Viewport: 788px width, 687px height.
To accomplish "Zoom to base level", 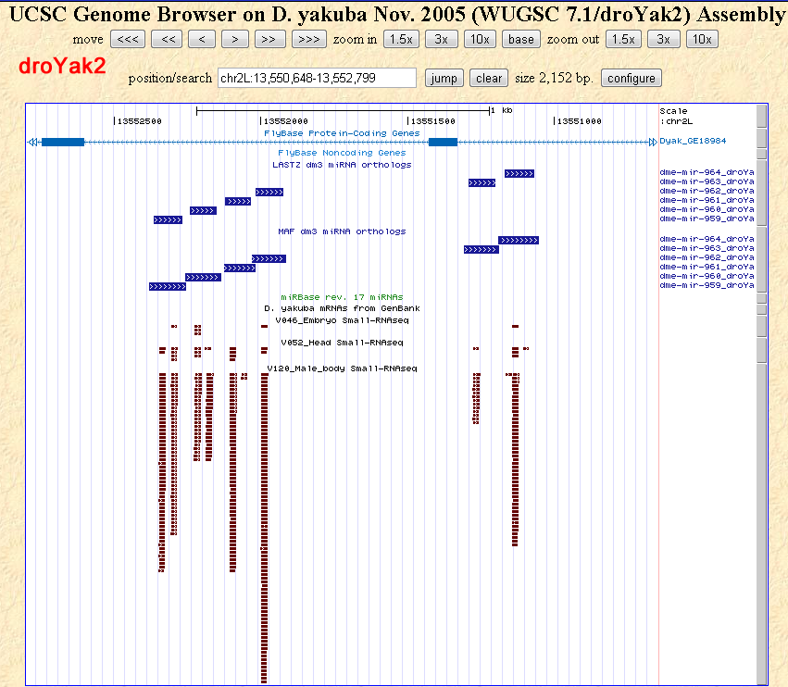I will pos(521,39).
